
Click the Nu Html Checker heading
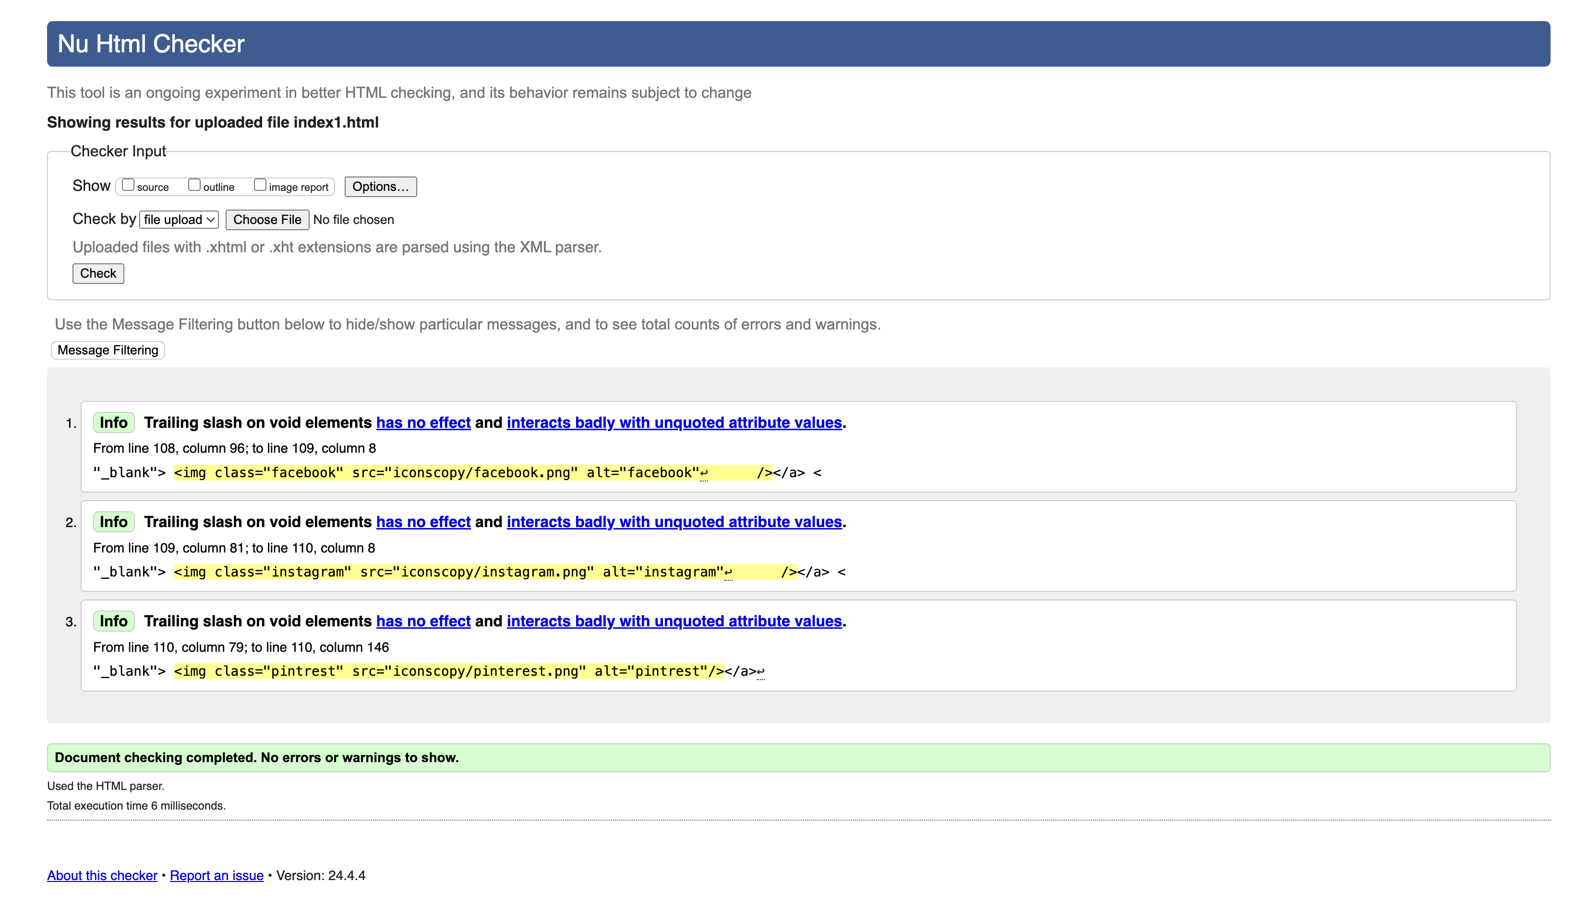(151, 44)
